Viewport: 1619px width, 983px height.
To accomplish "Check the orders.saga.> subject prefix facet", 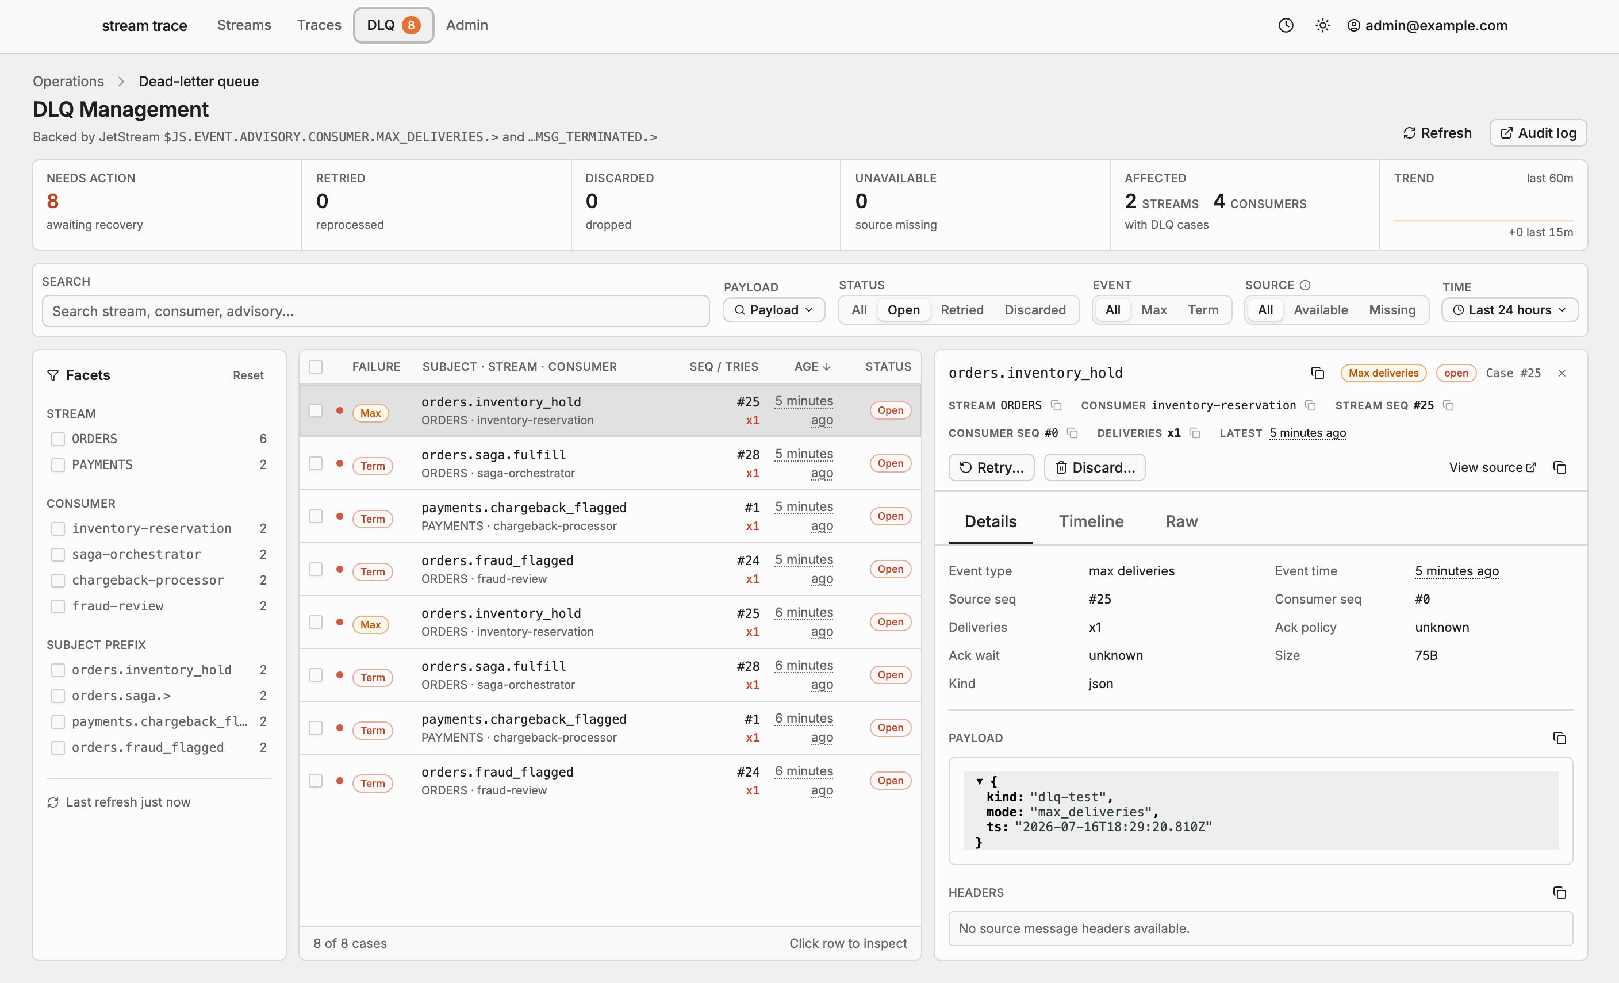I will [x=58, y=696].
